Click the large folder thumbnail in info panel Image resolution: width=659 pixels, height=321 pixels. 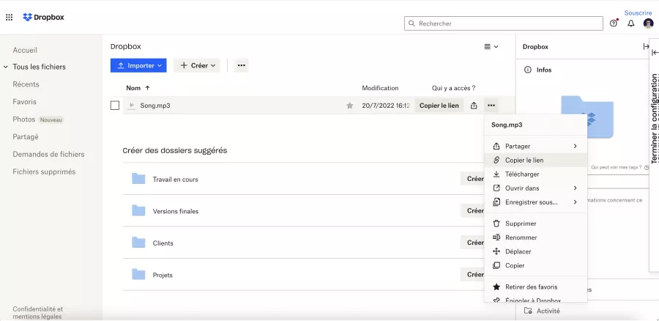(587, 117)
